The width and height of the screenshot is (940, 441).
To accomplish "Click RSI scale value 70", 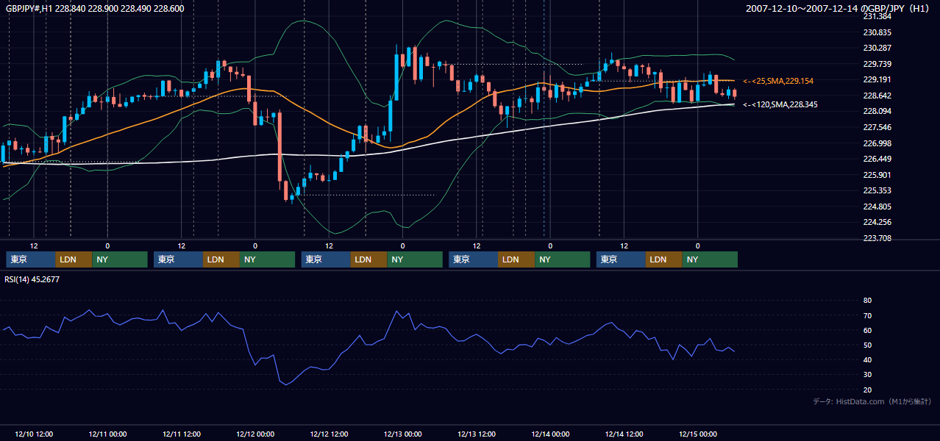I will click(868, 315).
